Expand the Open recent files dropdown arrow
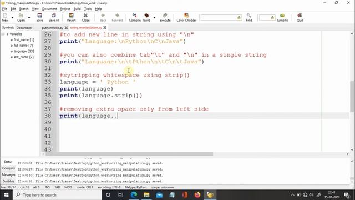The image size is (355, 200). [x=29, y=17]
